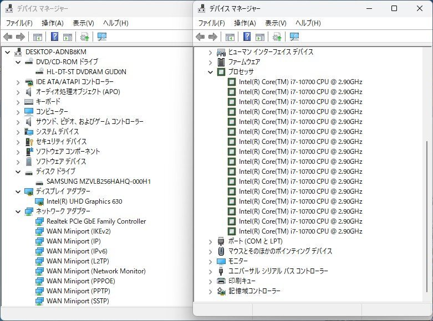433x321 pixels.
Task: Click show/hide console tree icon in right toolbar
Action: click(230, 37)
